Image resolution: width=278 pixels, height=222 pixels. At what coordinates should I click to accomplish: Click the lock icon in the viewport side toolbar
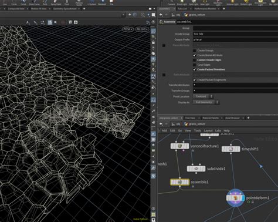pos(154,42)
